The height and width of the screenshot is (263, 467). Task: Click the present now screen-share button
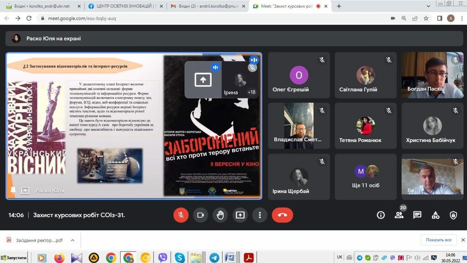(240, 215)
